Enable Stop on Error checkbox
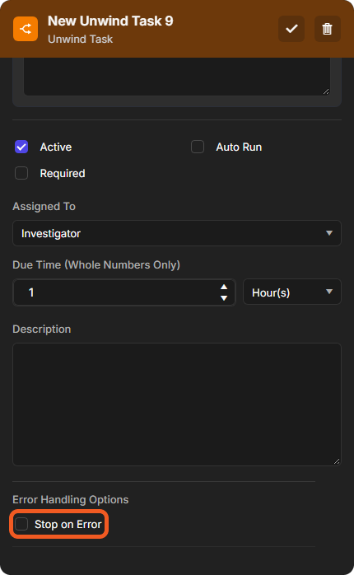This screenshot has height=575, width=354. click(21, 524)
